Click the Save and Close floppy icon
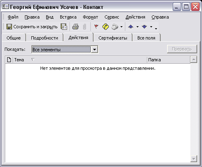Image resolution: width=202 pixels, height=167 pixels. 9,27
